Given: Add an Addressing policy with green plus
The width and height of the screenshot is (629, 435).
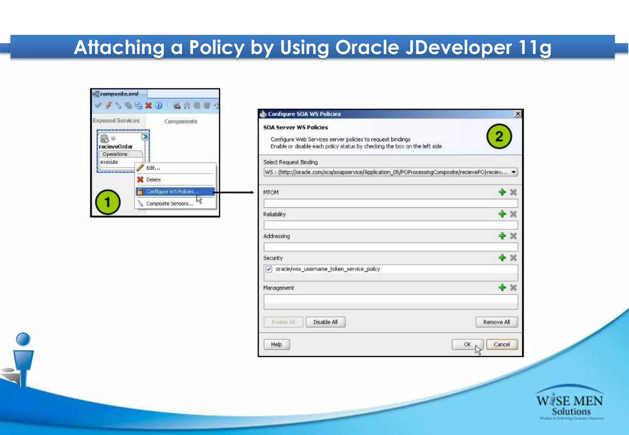Looking at the screenshot, I should 502,236.
